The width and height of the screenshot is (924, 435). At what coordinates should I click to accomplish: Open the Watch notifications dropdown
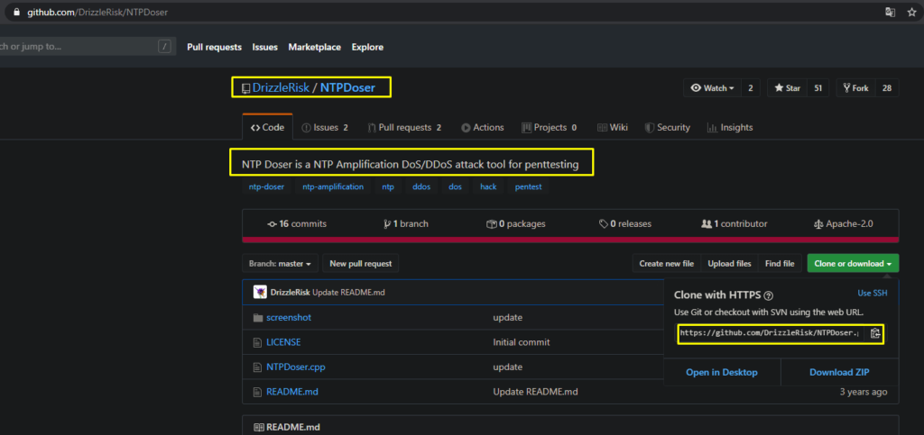pos(713,88)
